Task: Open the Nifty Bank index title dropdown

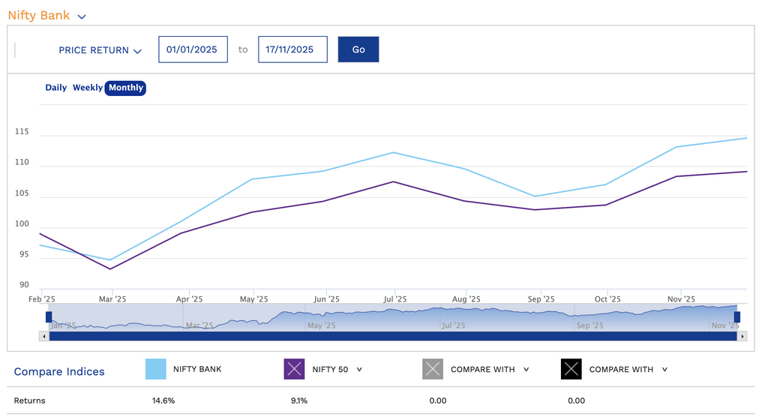Action: click(x=81, y=16)
